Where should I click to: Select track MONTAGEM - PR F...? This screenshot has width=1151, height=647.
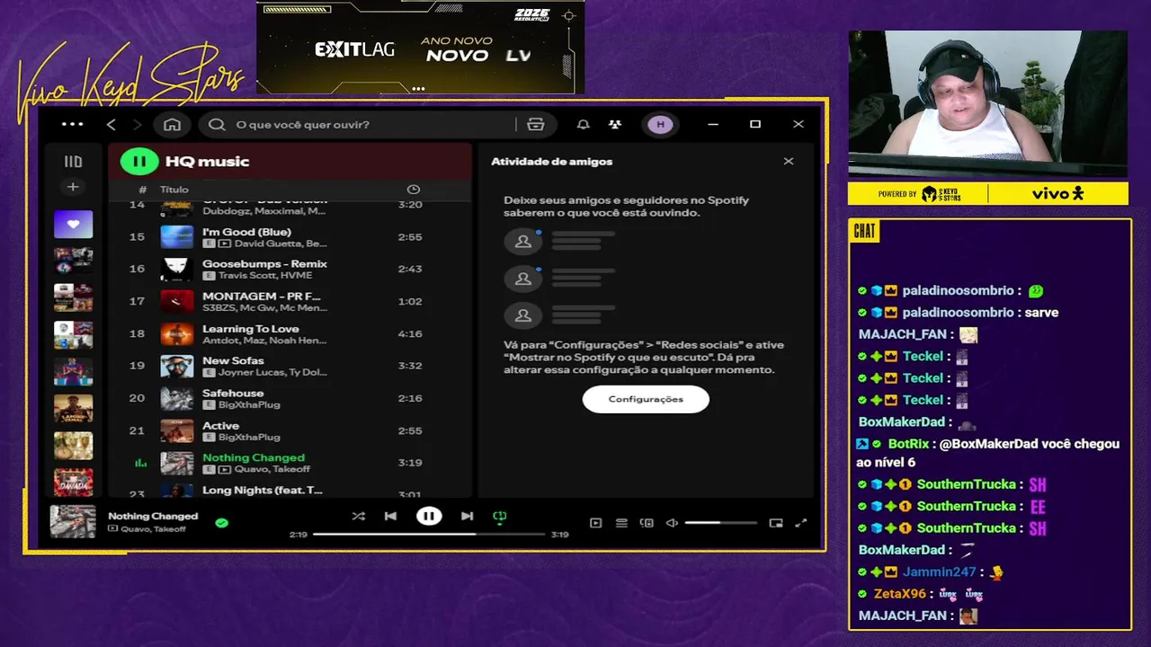tap(290, 301)
